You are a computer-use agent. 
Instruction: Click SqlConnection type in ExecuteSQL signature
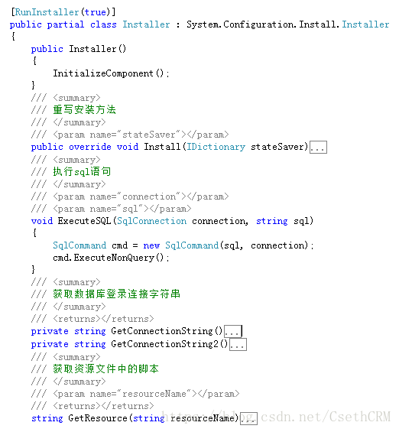[151, 221]
